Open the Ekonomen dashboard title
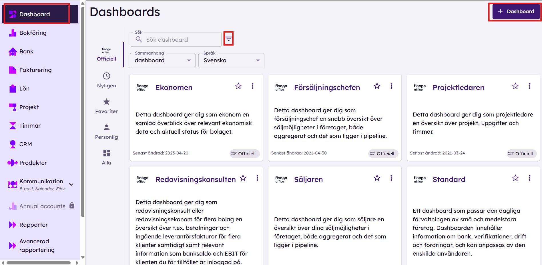Viewport: 542px width, 265px height. click(174, 87)
